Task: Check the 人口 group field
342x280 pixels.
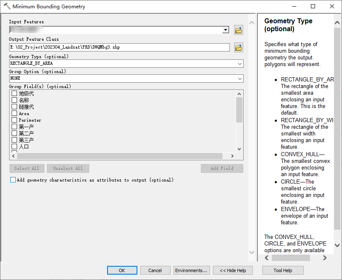Action: tap(15, 146)
